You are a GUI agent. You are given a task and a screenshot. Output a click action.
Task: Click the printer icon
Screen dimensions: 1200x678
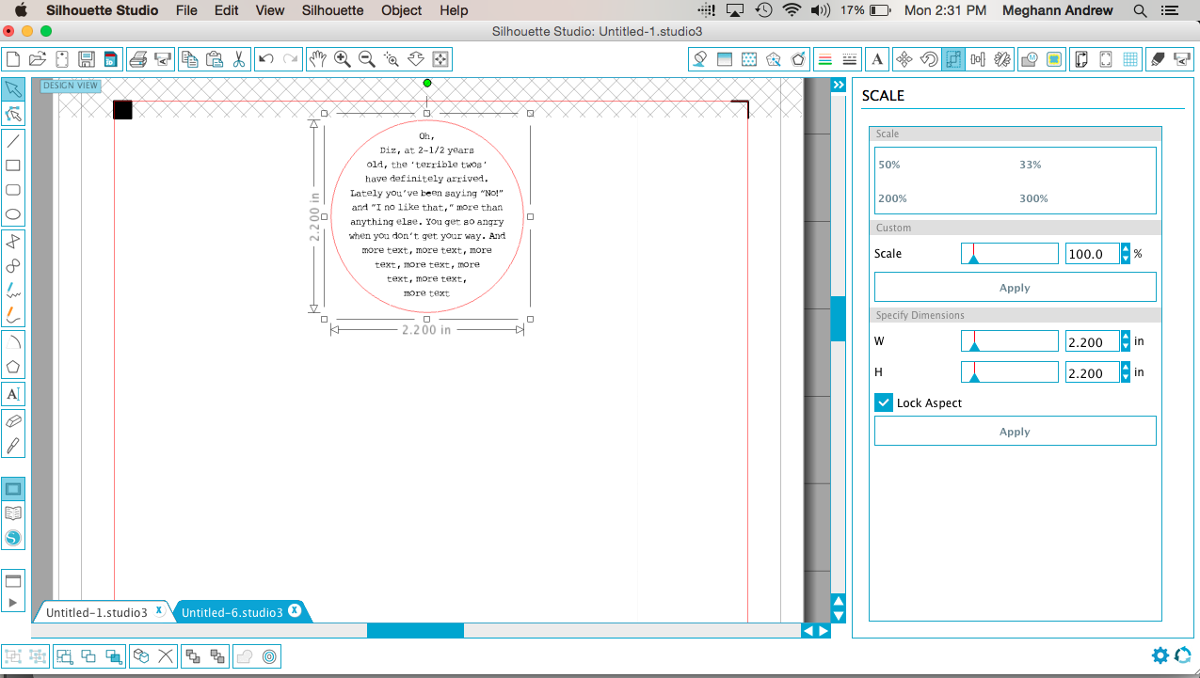pyautogui.click(x=137, y=59)
